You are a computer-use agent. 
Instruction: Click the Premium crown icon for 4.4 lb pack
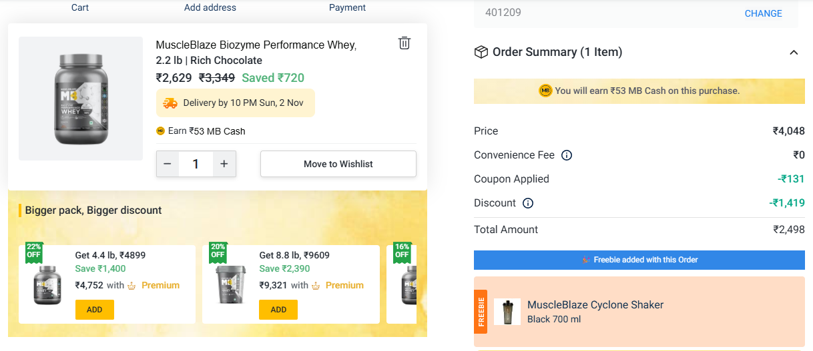coord(131,286)
